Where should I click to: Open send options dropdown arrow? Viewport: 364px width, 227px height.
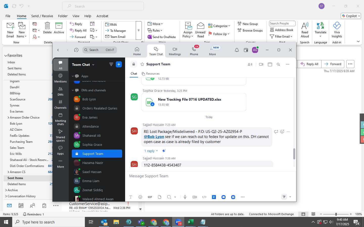point(290,197)
